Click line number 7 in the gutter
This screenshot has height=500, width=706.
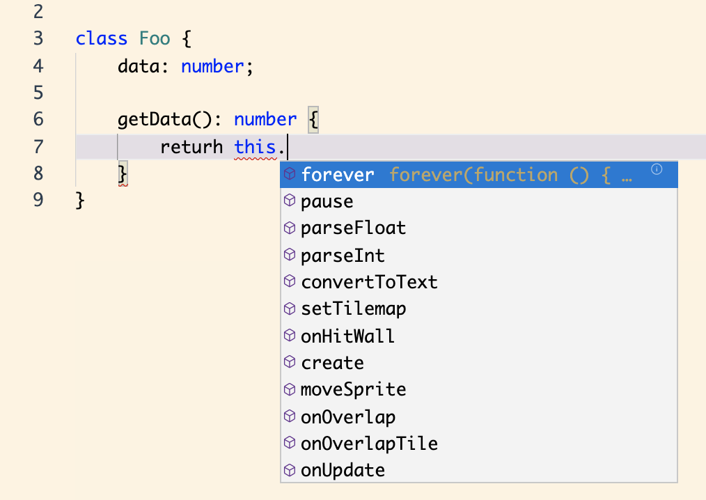point(38,146)
